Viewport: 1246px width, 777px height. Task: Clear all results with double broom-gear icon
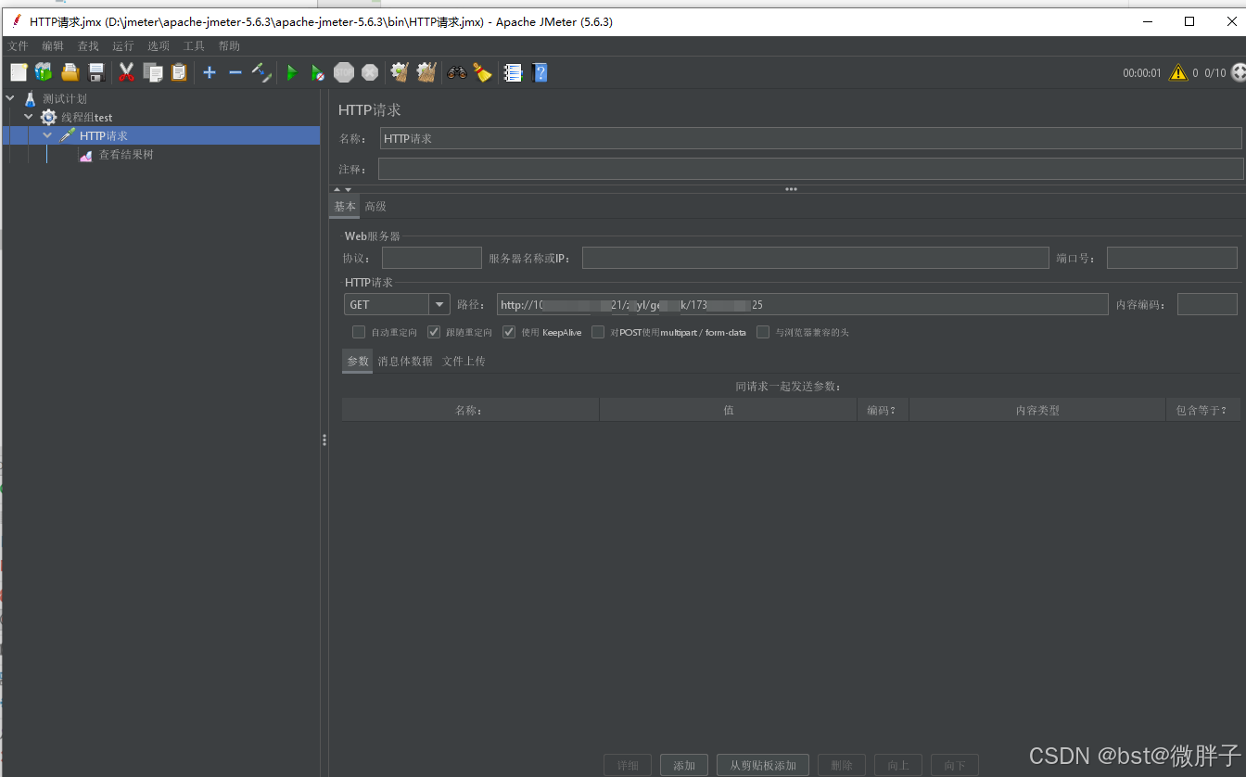426,72
